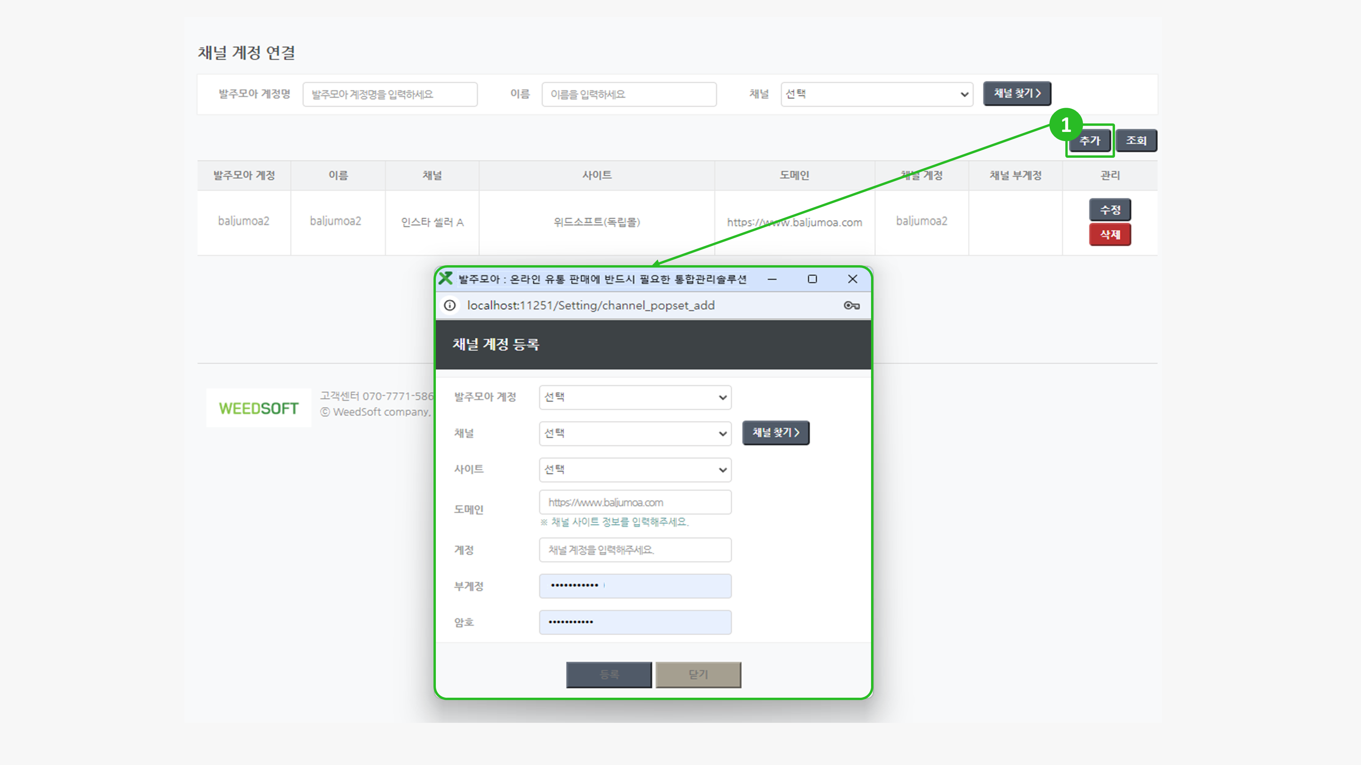Screen dimensions: 1361x765
Task: Click the WEEDSOFT logo in footer
Action: [x=258, y=408]
